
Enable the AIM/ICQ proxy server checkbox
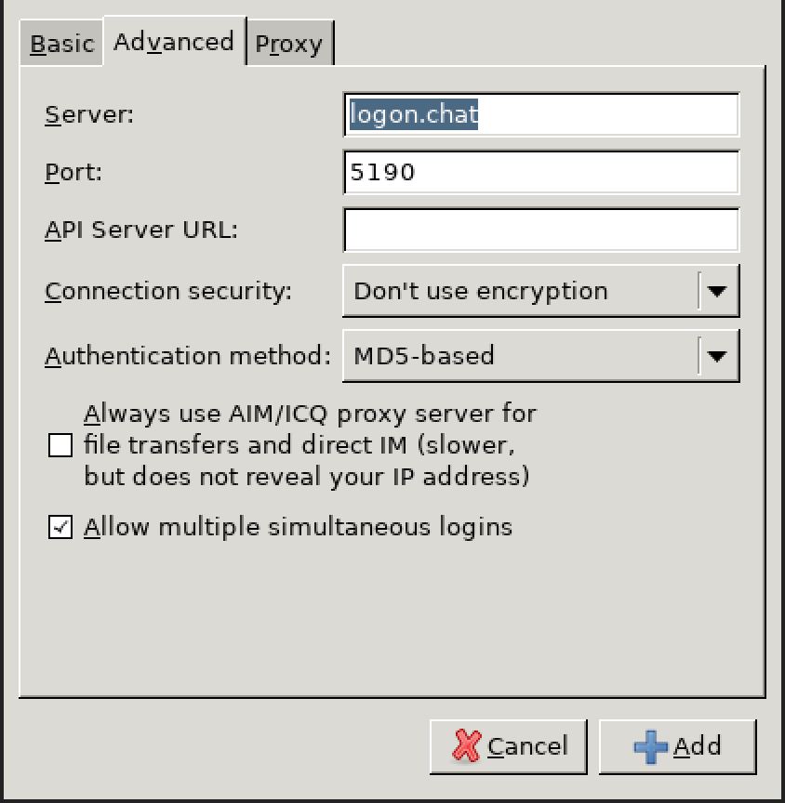pos(60,444)
